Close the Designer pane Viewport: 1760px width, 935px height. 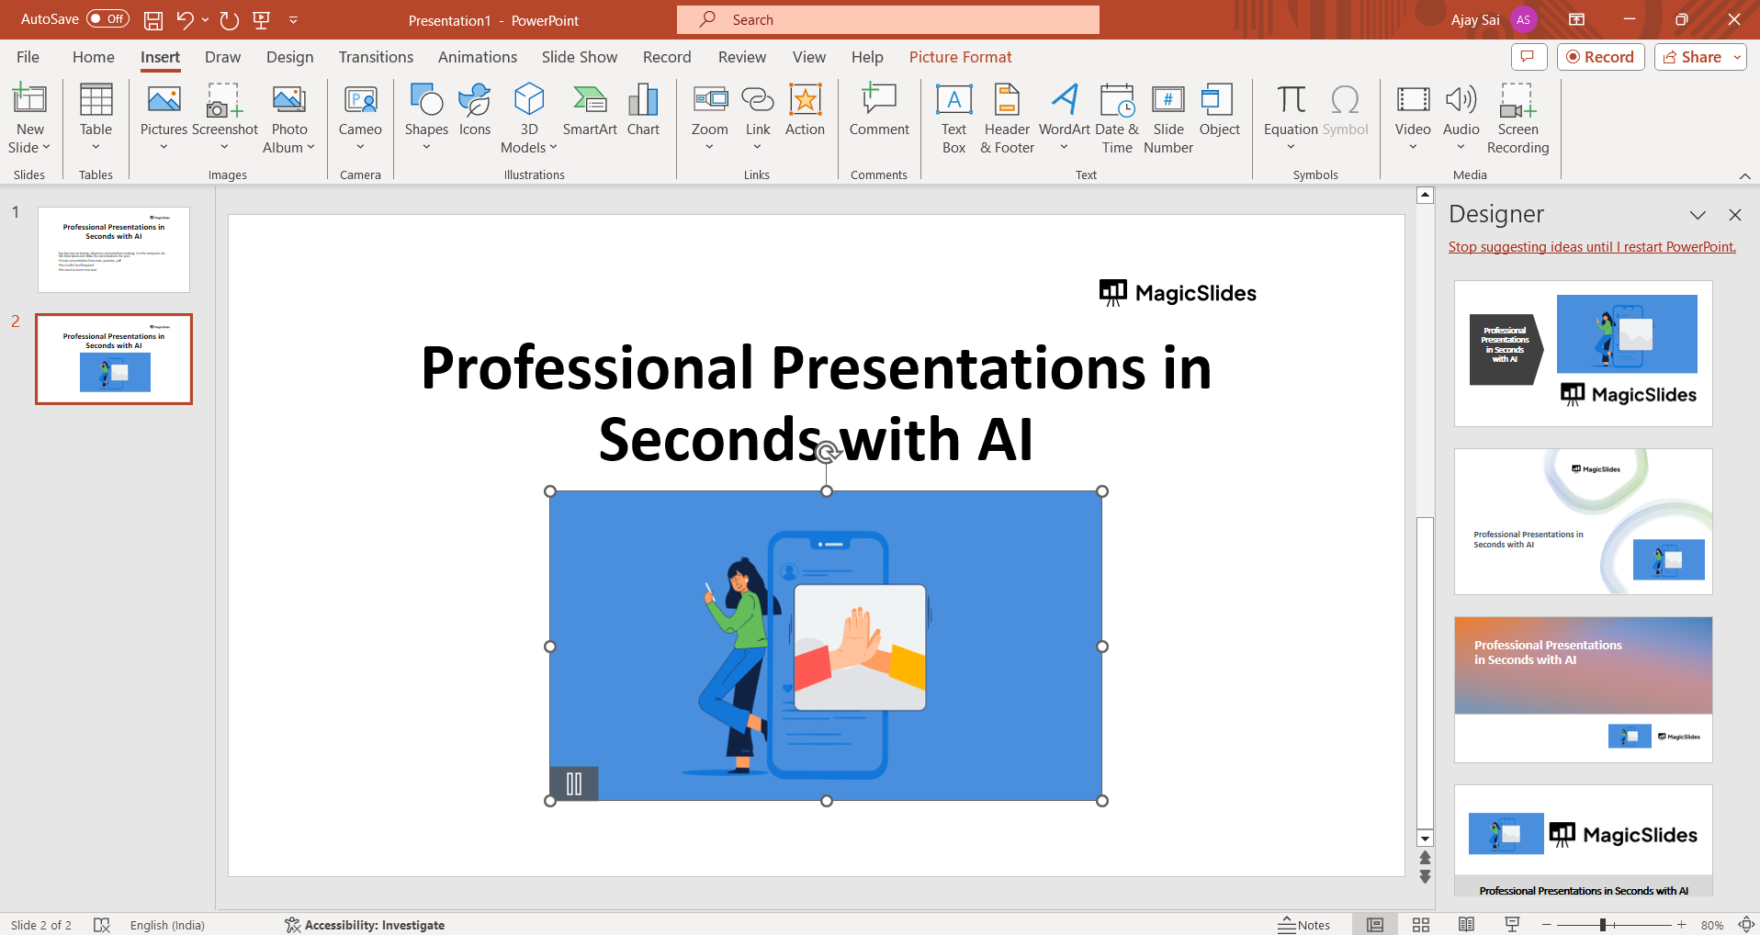point(1735,215)
